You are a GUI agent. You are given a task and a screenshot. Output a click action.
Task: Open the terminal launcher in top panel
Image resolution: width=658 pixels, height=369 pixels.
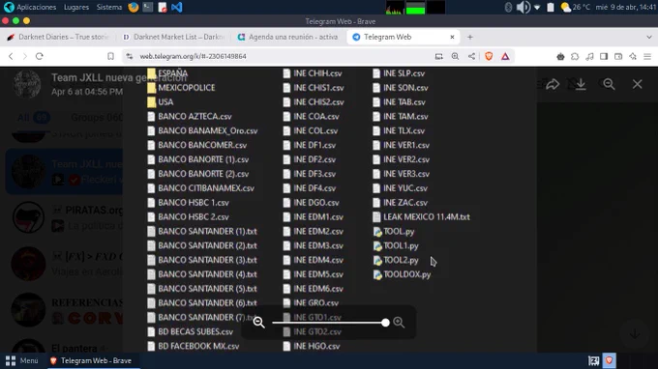pyautogui.click(x=148, y=7)
